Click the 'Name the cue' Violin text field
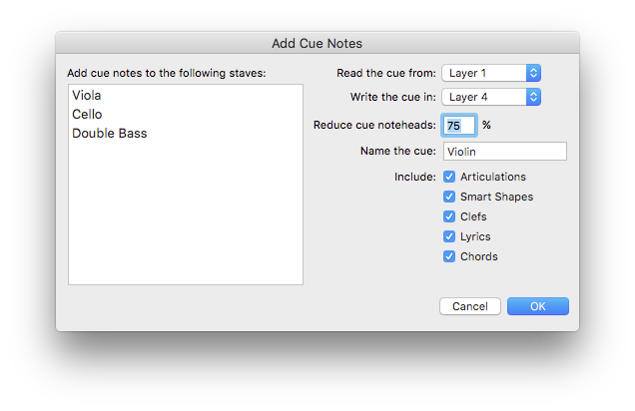 [505, 152]
